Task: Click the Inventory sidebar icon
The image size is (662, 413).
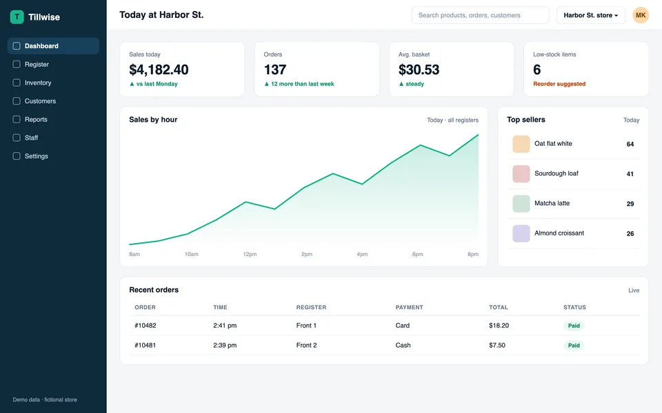Action: pyautogui.click(x=17, y=83)
